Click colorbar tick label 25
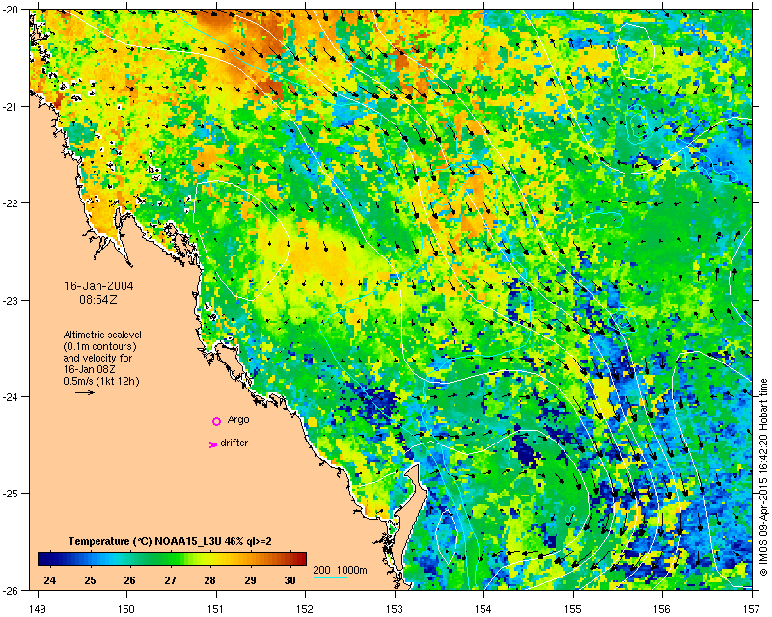This screenshot has width=772, height=617. coord(90,580)
